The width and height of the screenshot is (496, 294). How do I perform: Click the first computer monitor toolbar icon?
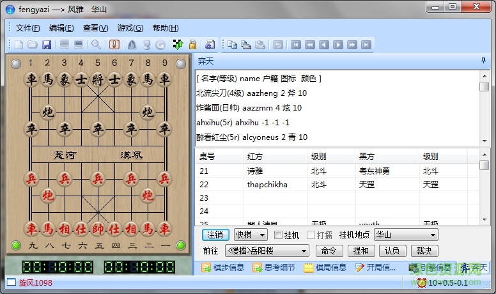coord(65,45)
